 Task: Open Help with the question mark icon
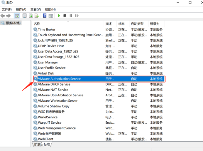(45, 16)
